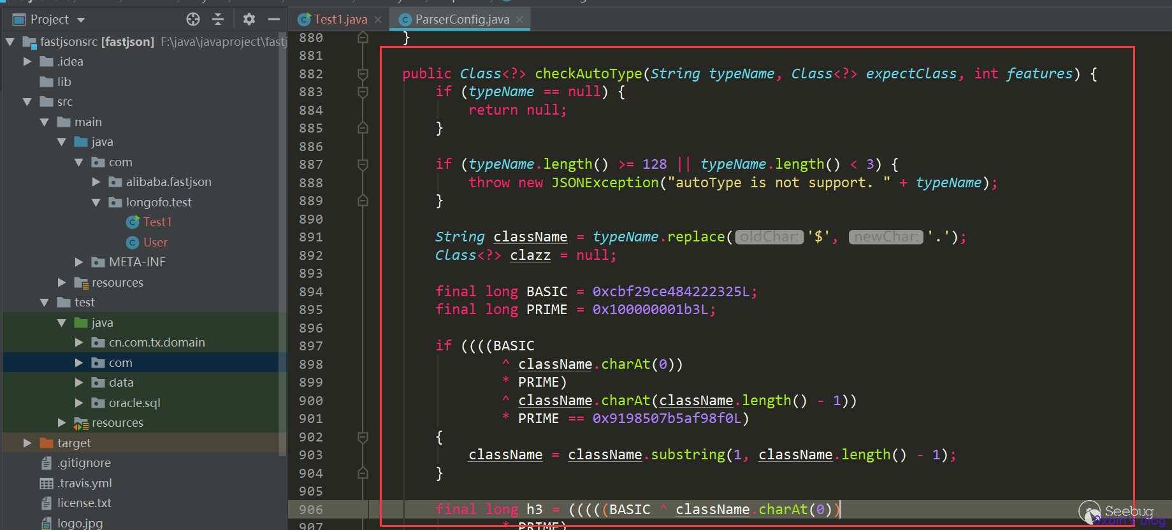The image size is (1172, 530).
Task: Expand the .idea folder
Action: click(x=27, y=62)
